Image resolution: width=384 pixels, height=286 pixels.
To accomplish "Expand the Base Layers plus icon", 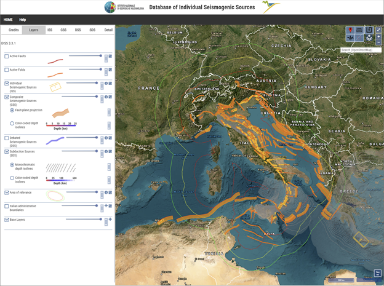I will click(110, 220).
